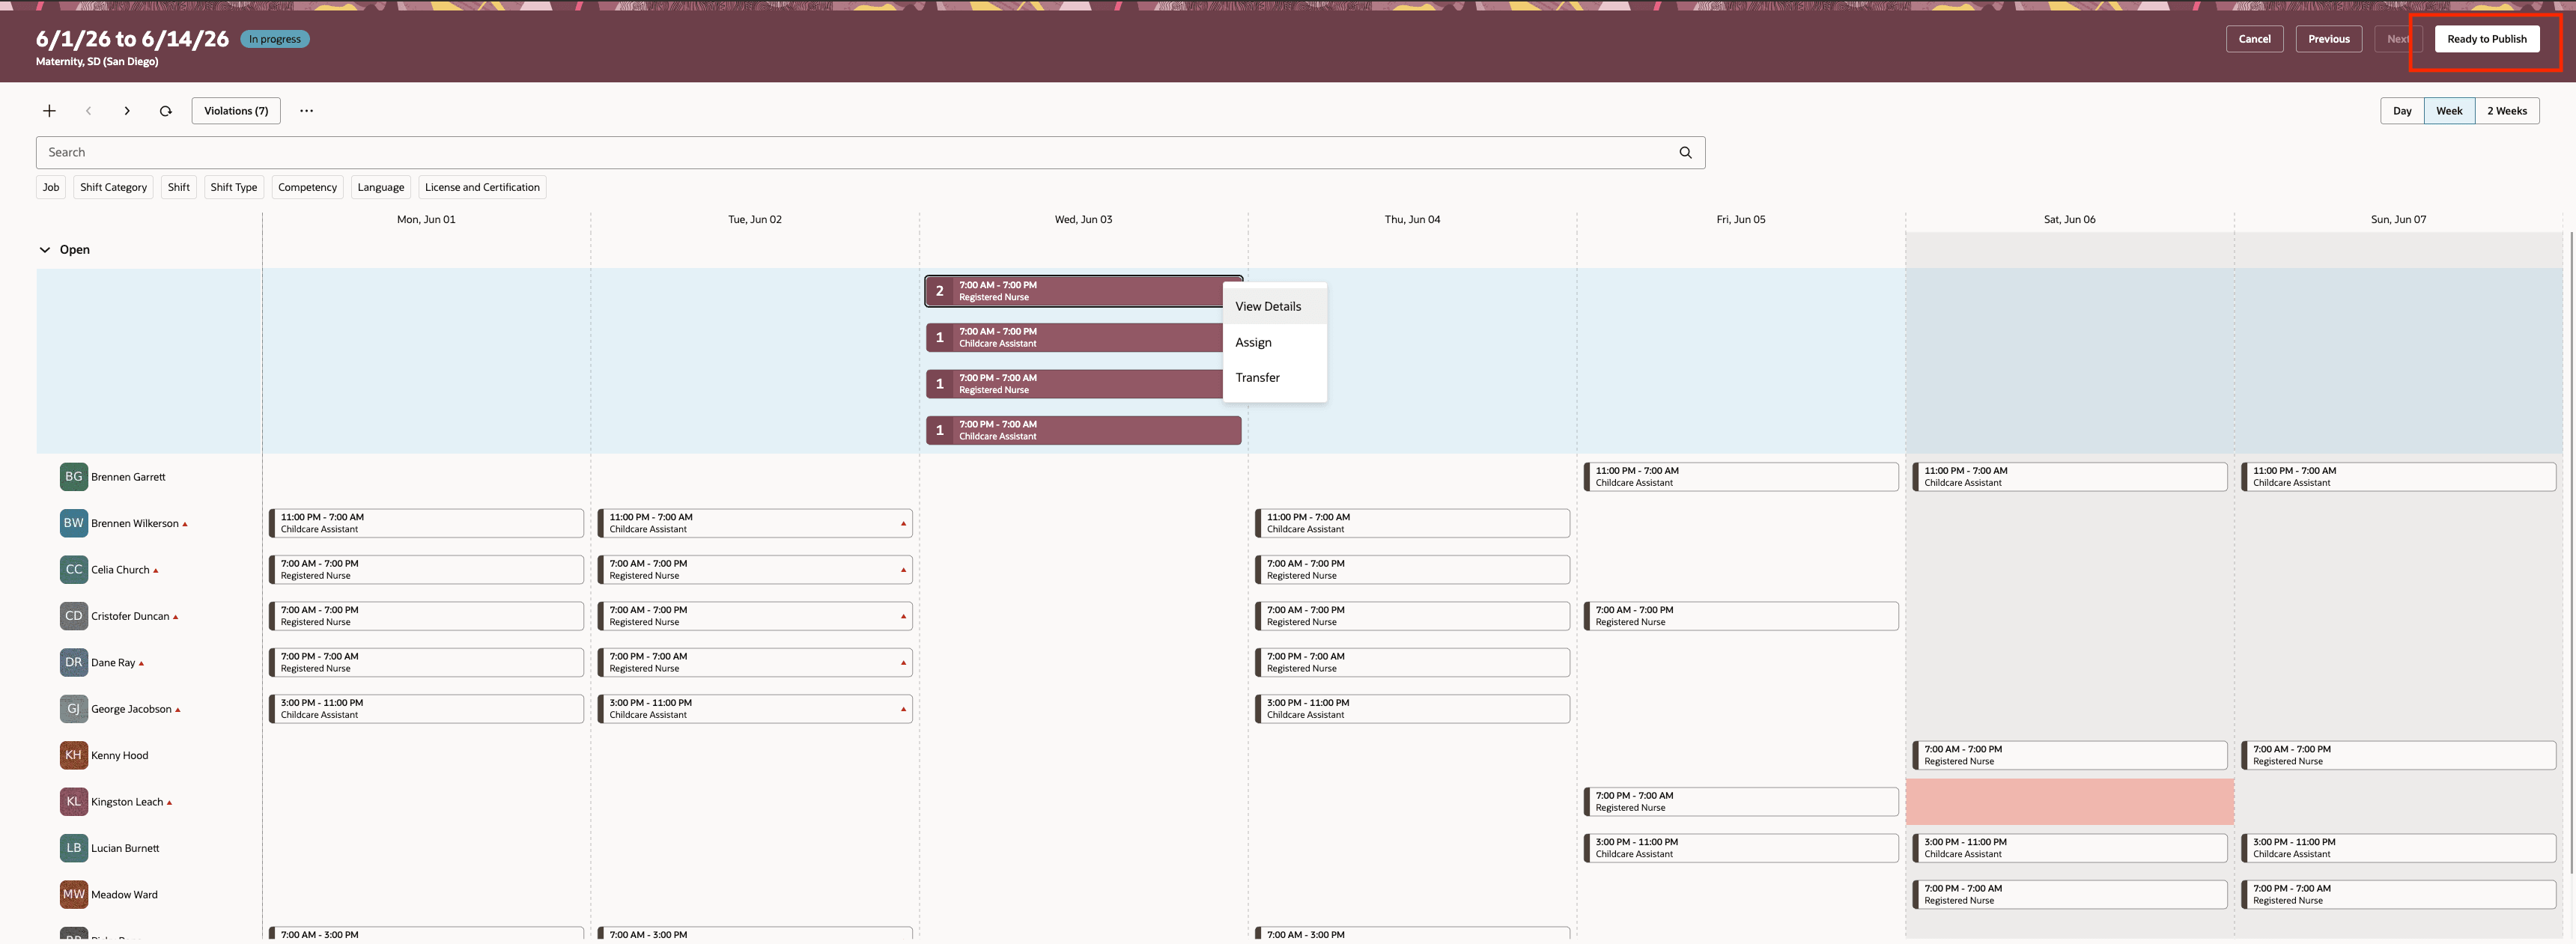2576x944 pixels.
Task: Click the employee name Lucian Burnett
Action: point(125,849)
